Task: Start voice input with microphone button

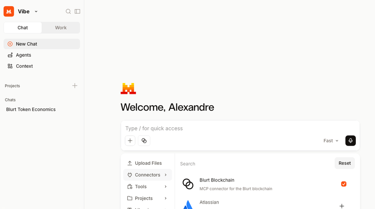Action: click(350, 141)
